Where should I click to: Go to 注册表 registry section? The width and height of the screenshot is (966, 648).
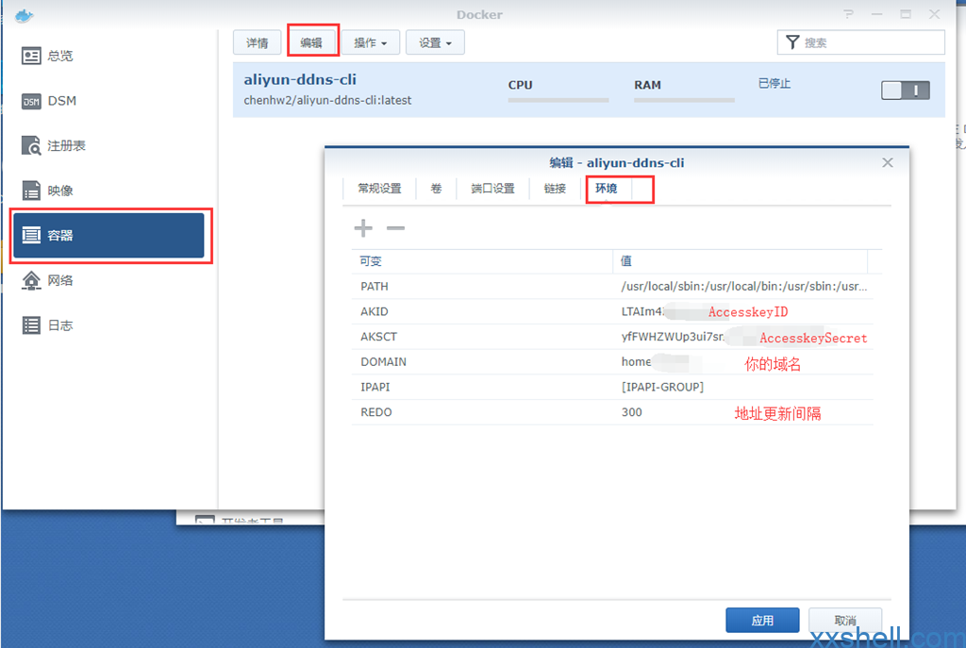pyautogui.click(x=108, y=146)
